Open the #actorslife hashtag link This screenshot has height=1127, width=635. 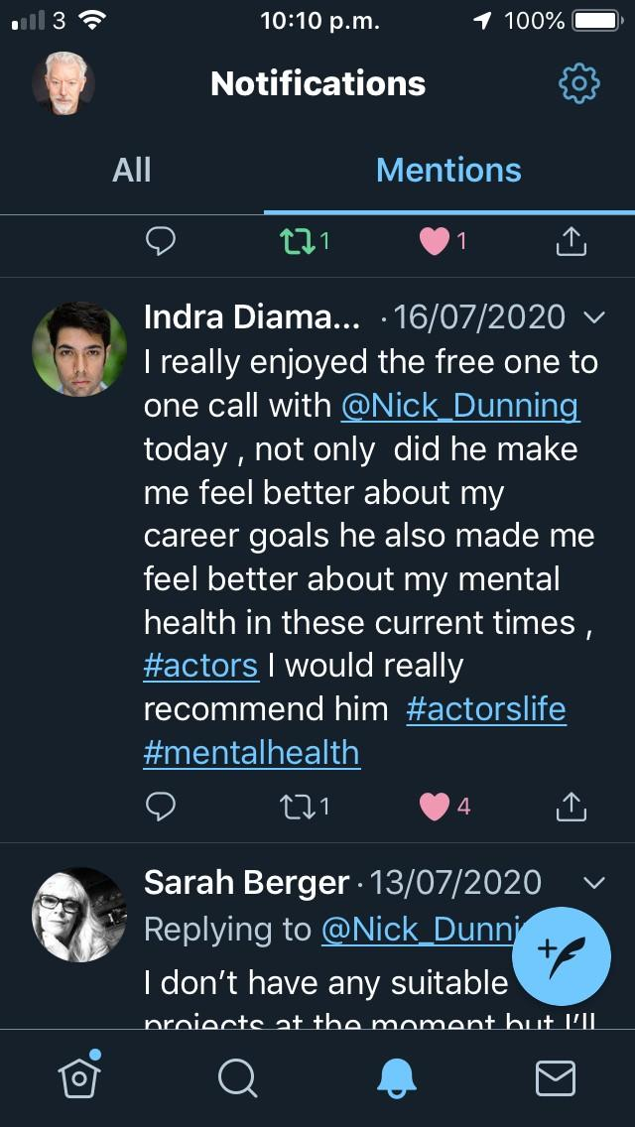[485, 709]
